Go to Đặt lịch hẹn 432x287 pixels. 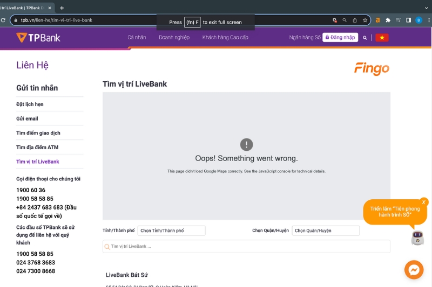click(x=30, y=104)
